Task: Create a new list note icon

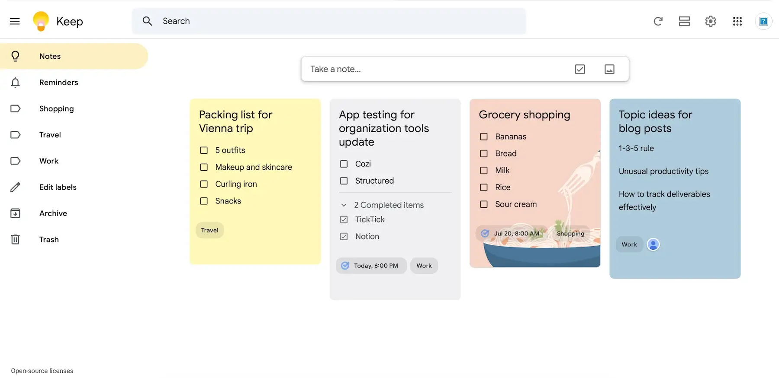Action: [580, 69]
